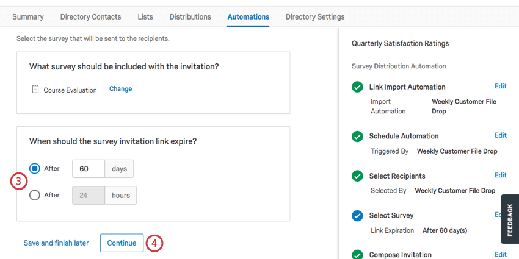This screenshot has height=259, width=519.
Task: Click the green check next to Select Recipients
Action: tap(357, 176)
